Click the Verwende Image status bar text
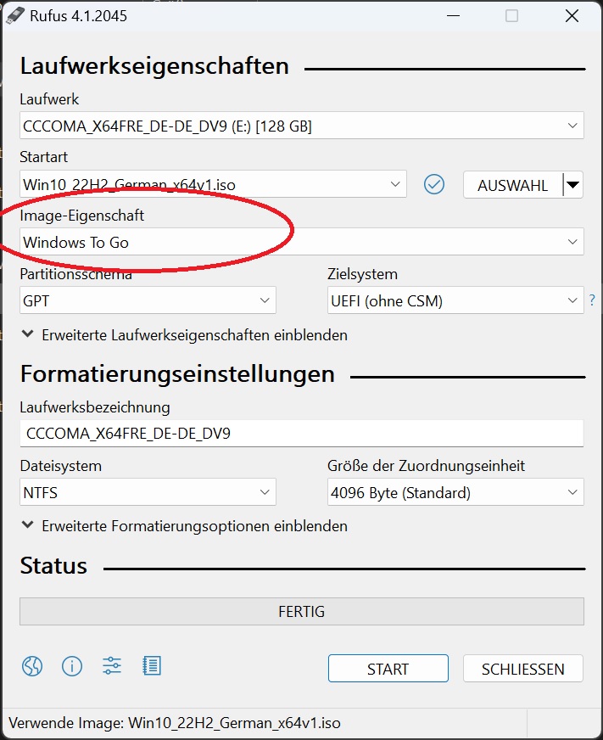 click(x=175, y=722)
